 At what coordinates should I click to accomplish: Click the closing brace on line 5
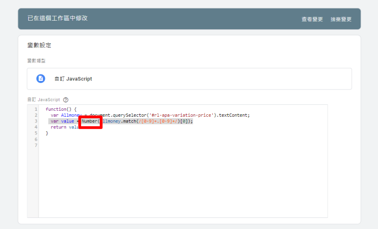coord(47,133)
